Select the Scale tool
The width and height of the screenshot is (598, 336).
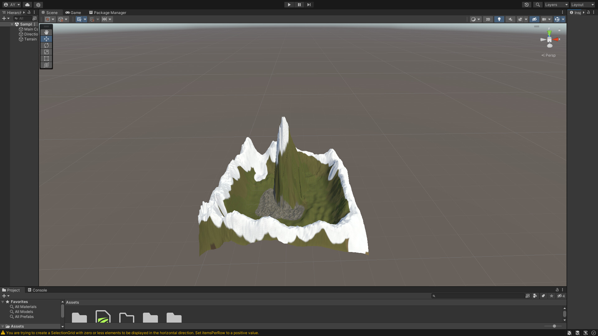[x=46, y=52]
